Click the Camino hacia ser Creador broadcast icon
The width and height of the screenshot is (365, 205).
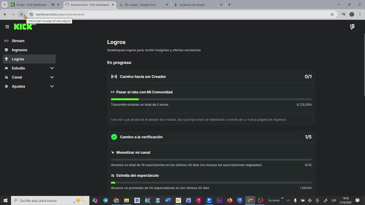[114, 77]
